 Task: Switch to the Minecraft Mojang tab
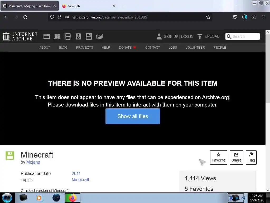tap(30, 6)
